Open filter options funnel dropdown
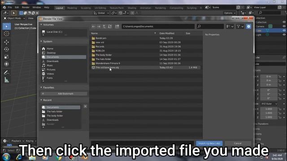 (240, 26)
